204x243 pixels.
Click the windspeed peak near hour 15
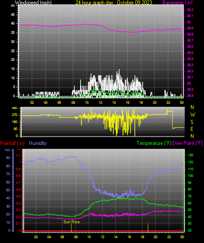pyautogui.click(x=119, y=70)
